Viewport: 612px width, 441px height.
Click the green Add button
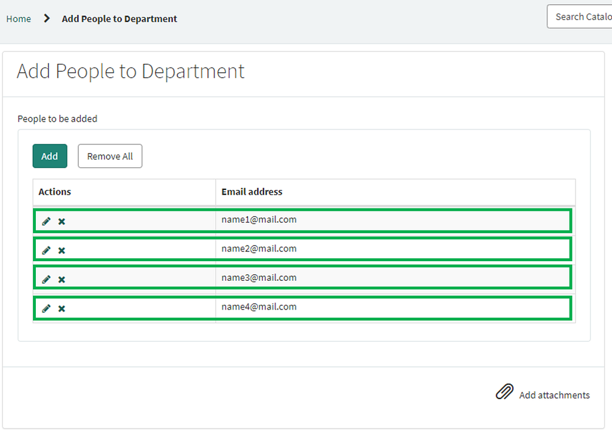pyautogui.click(x=50, y=156)
